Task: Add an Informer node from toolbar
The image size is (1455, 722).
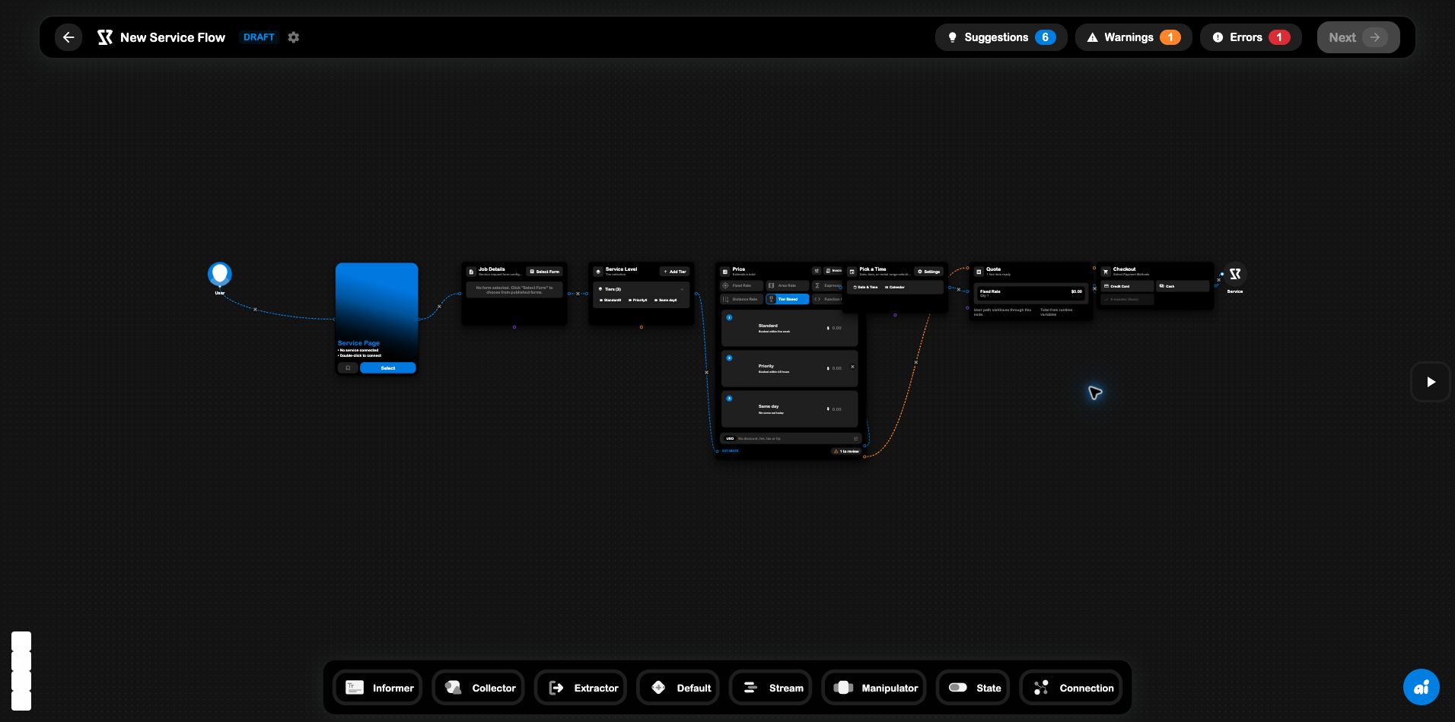Action: [x=378, y=688]
